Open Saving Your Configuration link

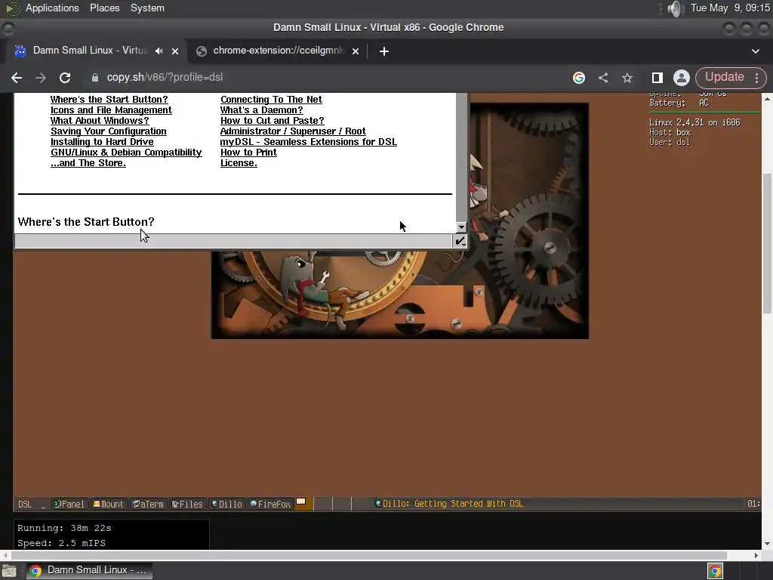click(109, 131)
